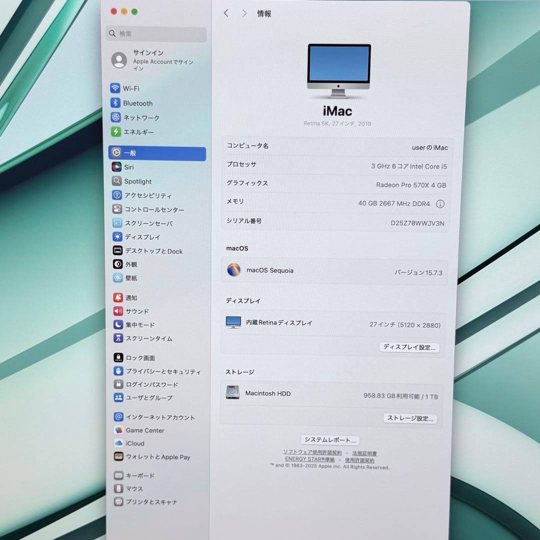The width and height of the screenshot is (540, 540).
Task: Click バージョン 15.7.3 text
Action: pos(418,272)
